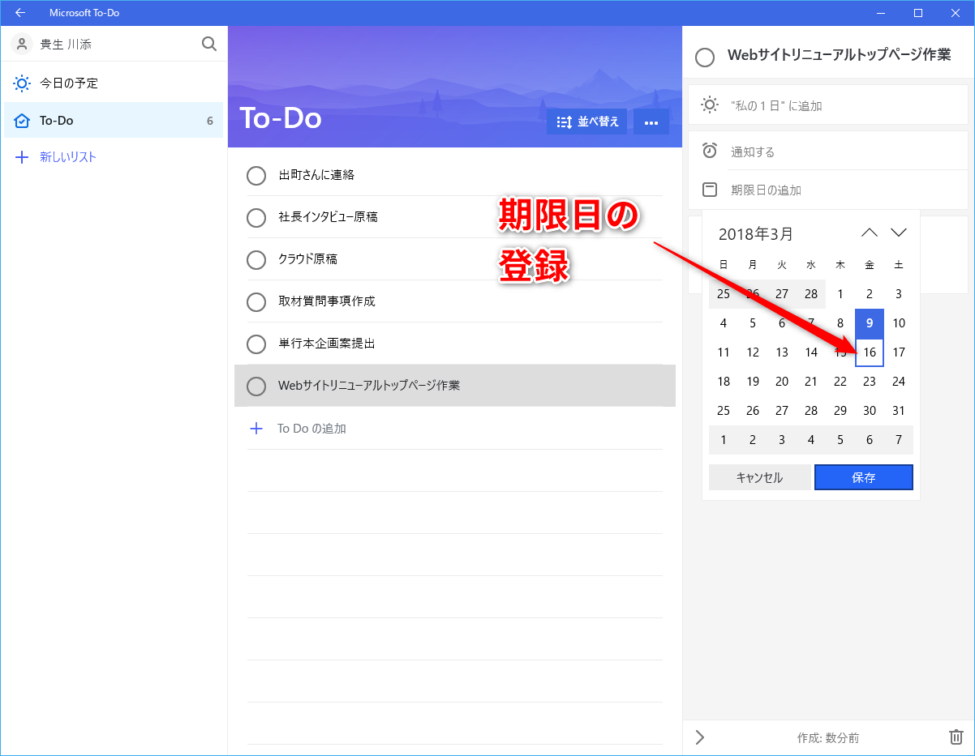The image size is (975, 756).
Task: Mark 単行本企画案提出 as complete
Action: (256, 344)
